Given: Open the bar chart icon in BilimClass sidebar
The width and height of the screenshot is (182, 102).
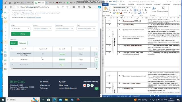Looking at the screenshot, I should coord(5,52).
